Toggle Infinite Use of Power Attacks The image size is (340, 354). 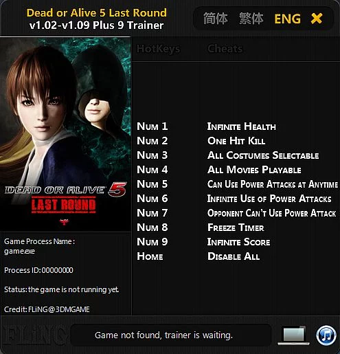(269, 199)
